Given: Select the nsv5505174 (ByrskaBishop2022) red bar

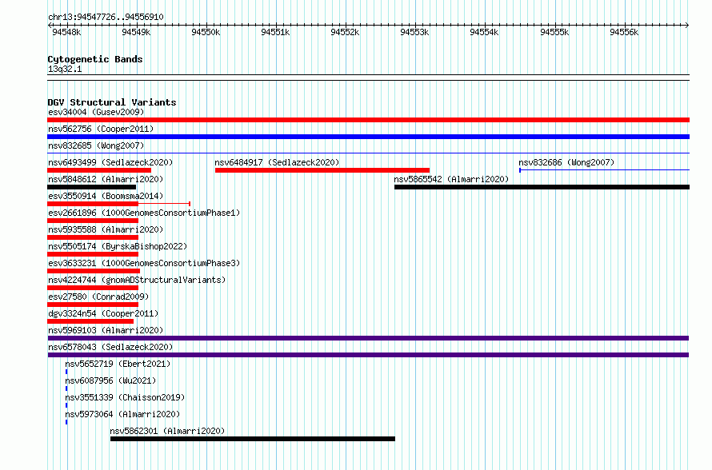Looking at the screenshot, I should [x=93, y=254].
